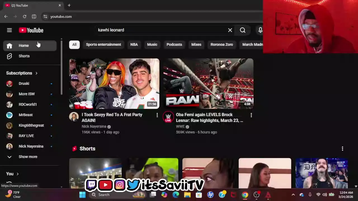Open Microsoft Edge from the taskbar
This screenshot has height=201, width=358.
point(176,195)
